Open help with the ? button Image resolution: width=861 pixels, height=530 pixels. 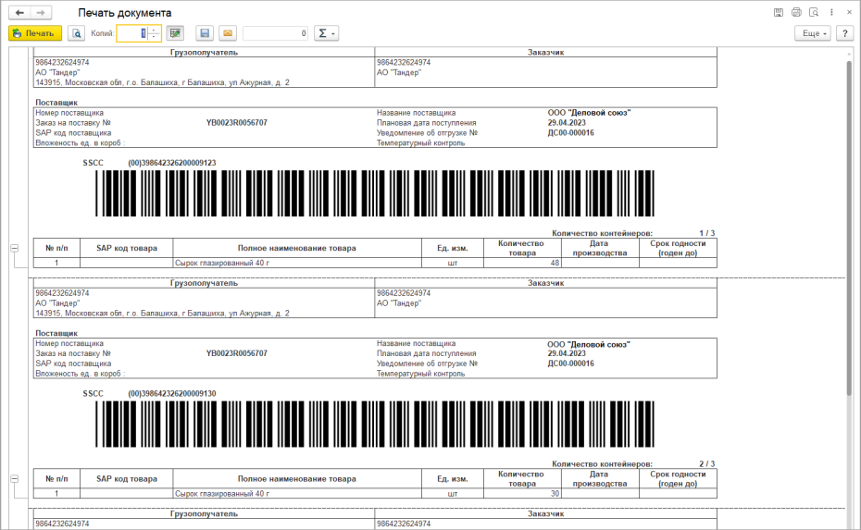pos(845,33)
